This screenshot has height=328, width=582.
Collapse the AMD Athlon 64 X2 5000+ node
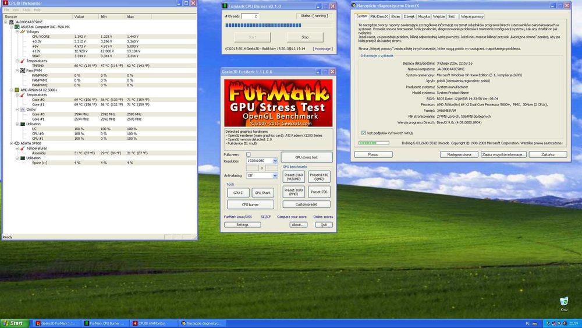click(x=12, y=90)
